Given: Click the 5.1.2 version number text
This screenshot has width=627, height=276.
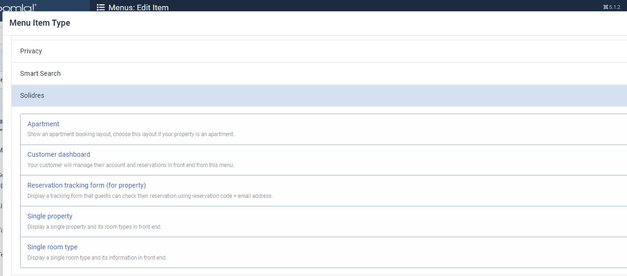Looking at the screenshot, I should pos(615,7).
